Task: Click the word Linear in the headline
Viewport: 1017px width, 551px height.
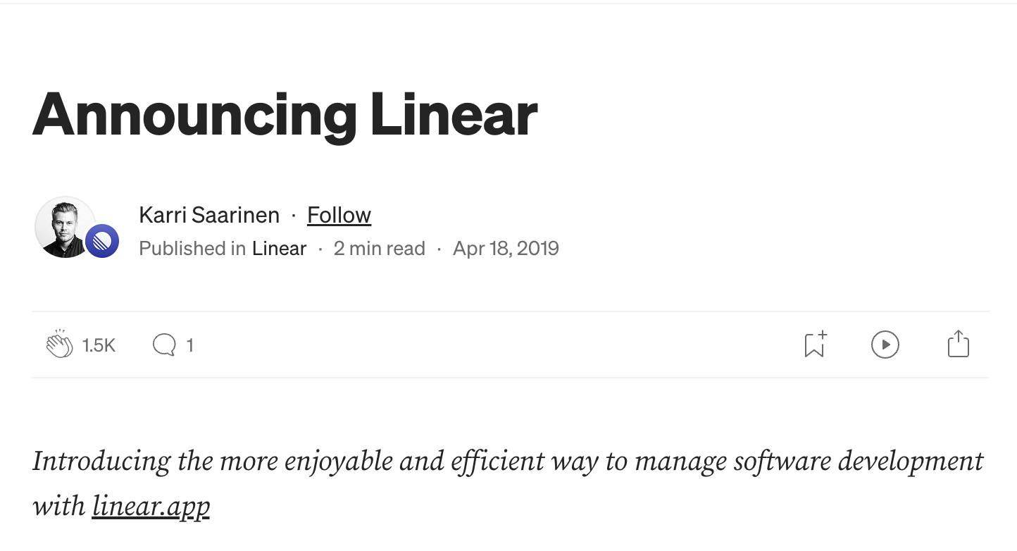Action: (x=454, y=115)
